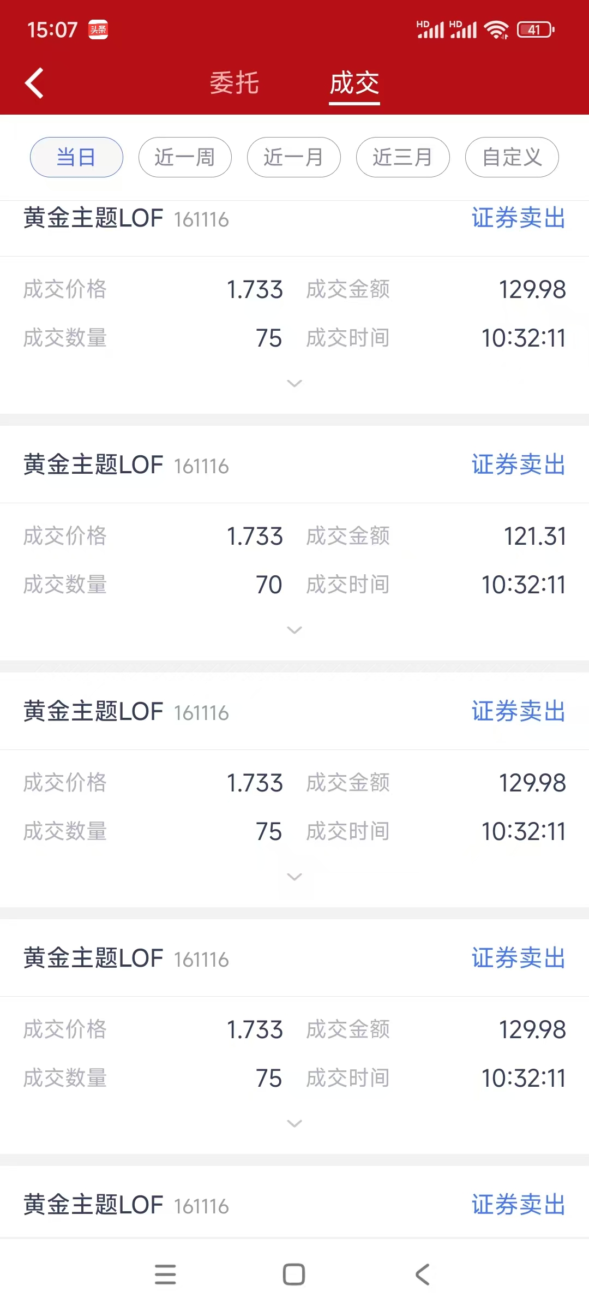Screen dimensions: 589x1310
Task: Expand details of the first 129.98 trade
Action: [x=294, y=383]
